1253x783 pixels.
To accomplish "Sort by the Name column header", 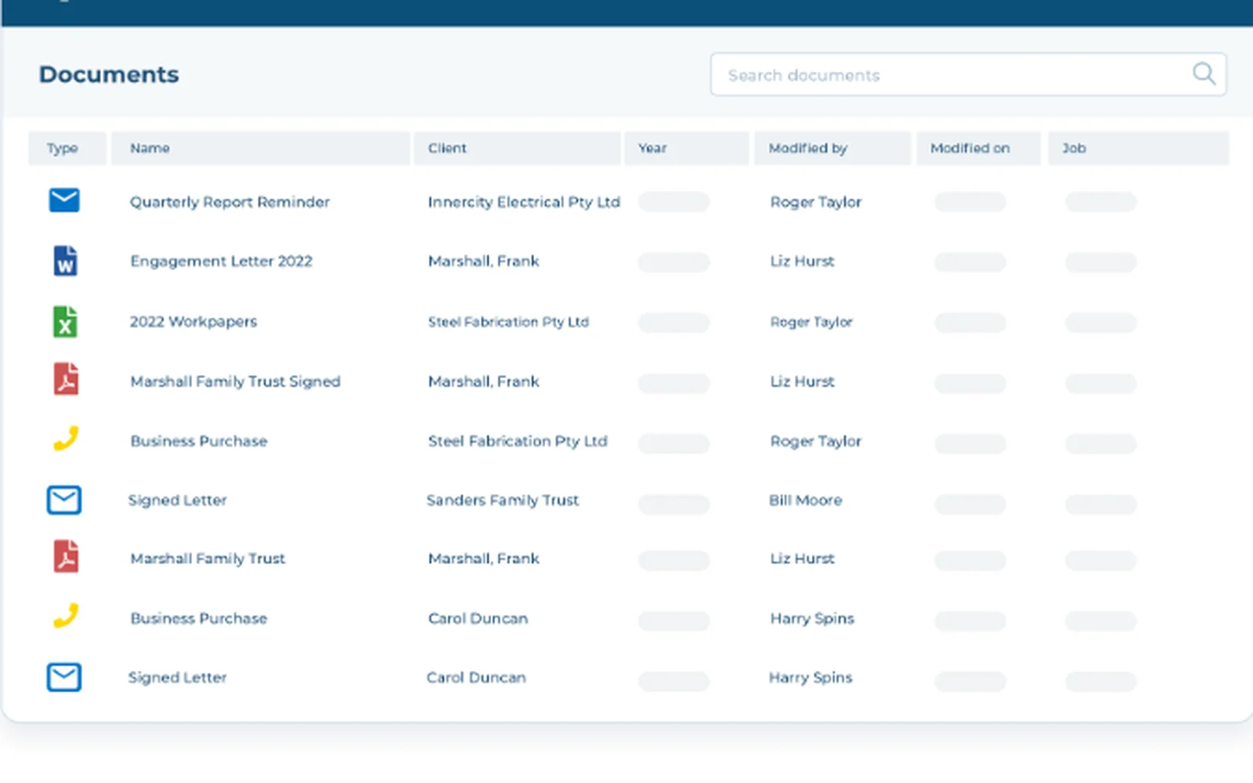I will pyautogui.click(x=261, y=148).
